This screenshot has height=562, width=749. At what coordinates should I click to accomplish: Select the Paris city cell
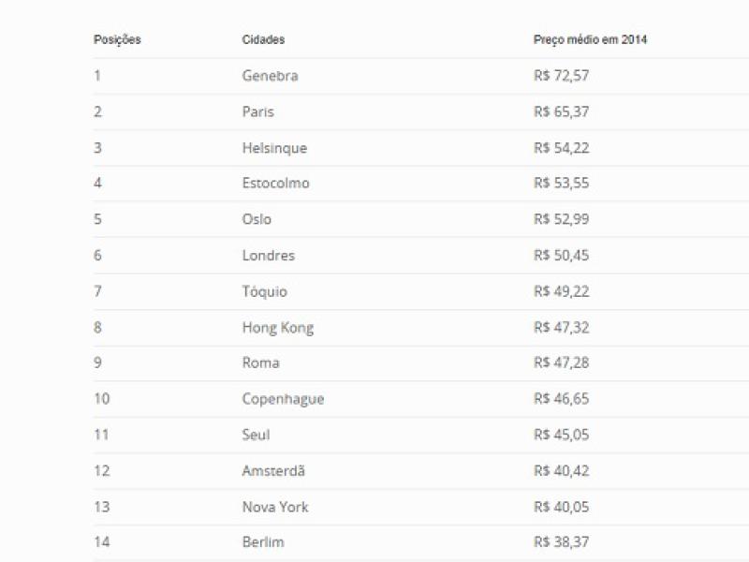tap(257, 111)
